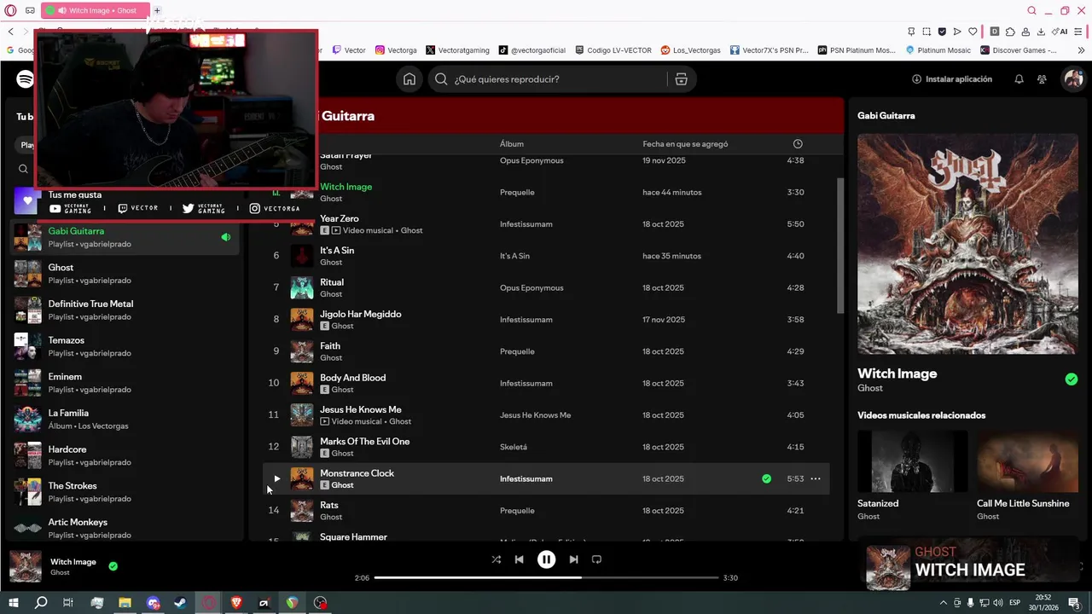
Task: Sort by Fecha en que se agregó
Action: [x=685, y=144]
